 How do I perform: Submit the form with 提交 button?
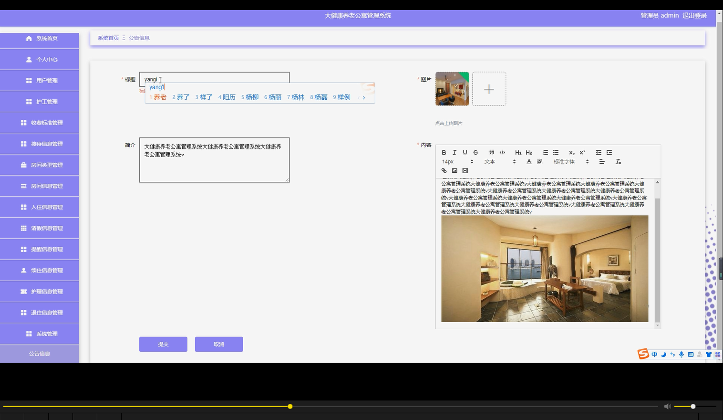tap(163, 344)
